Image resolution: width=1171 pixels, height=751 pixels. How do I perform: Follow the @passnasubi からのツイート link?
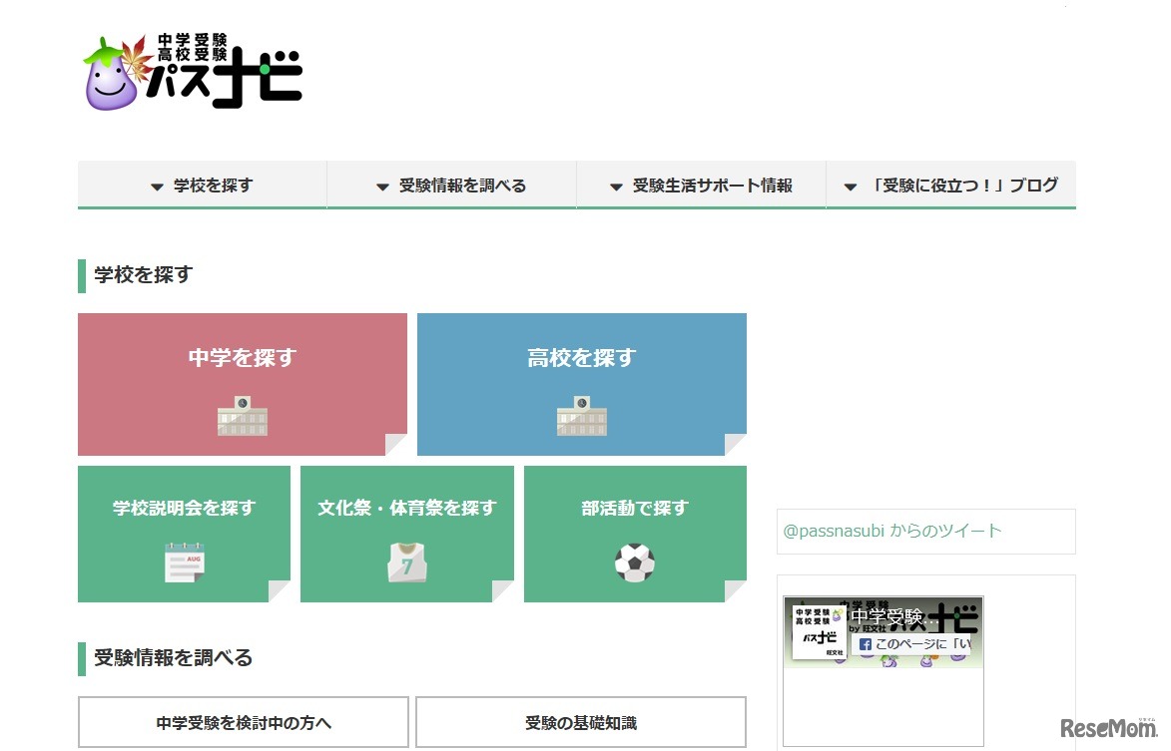click(x=892, y=531)
